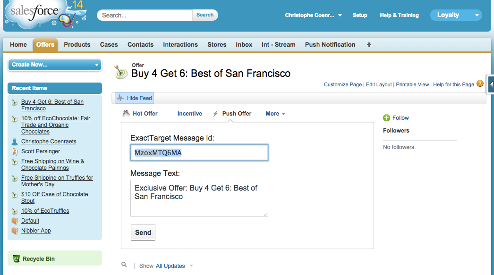Image resolution: width=494 pixels, height=275 pixels.
Task: Open Free Shipping on Wine & Chocolate Pairings
Action: coord(52,165)
